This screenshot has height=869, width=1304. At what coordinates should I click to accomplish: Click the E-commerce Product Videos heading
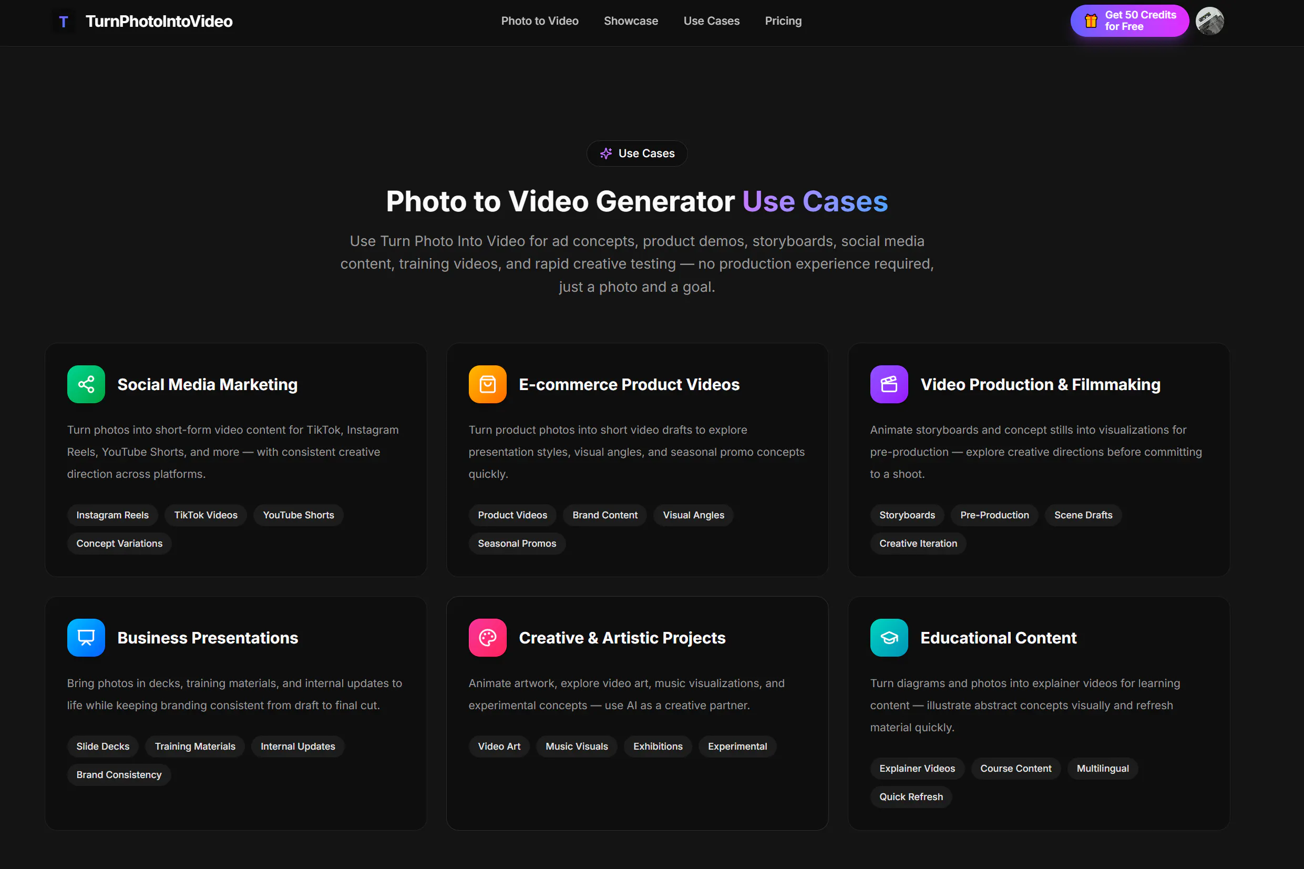pyautogui.click(x=629, y=384)
